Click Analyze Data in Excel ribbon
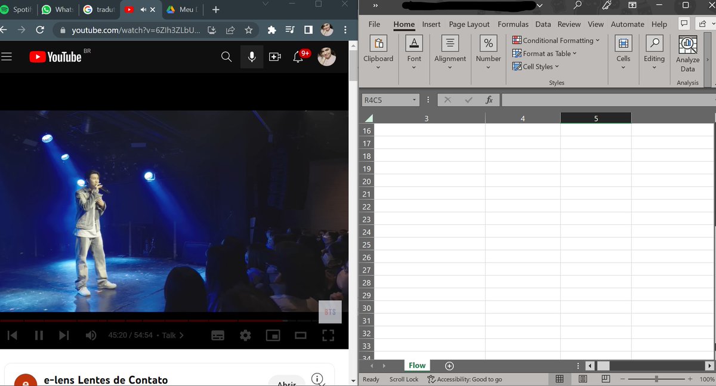Viewport: 716px width, 386px height. [x=688, y=54]
